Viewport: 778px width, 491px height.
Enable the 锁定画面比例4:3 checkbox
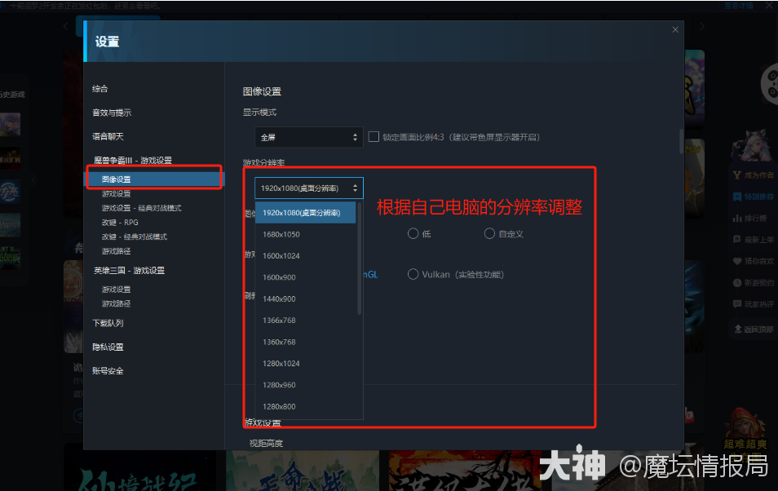point(374,136)
